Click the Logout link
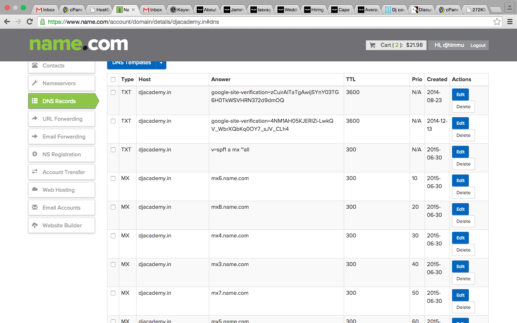The width and height of the screenshot is (517, 323). [478, 45]
